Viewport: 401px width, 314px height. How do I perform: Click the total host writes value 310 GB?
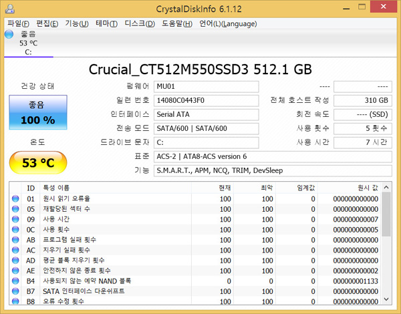[x=363, y=100]
